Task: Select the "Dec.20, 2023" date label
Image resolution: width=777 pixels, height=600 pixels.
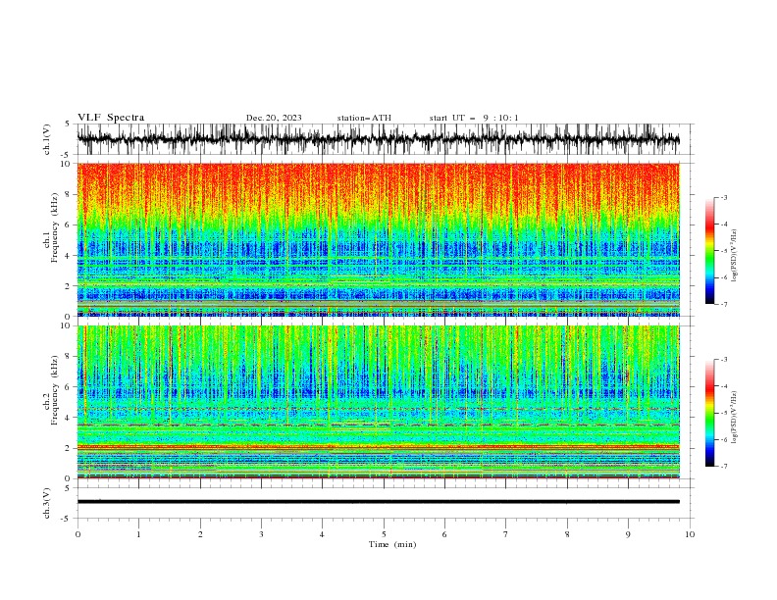Action: pos(274,118)
